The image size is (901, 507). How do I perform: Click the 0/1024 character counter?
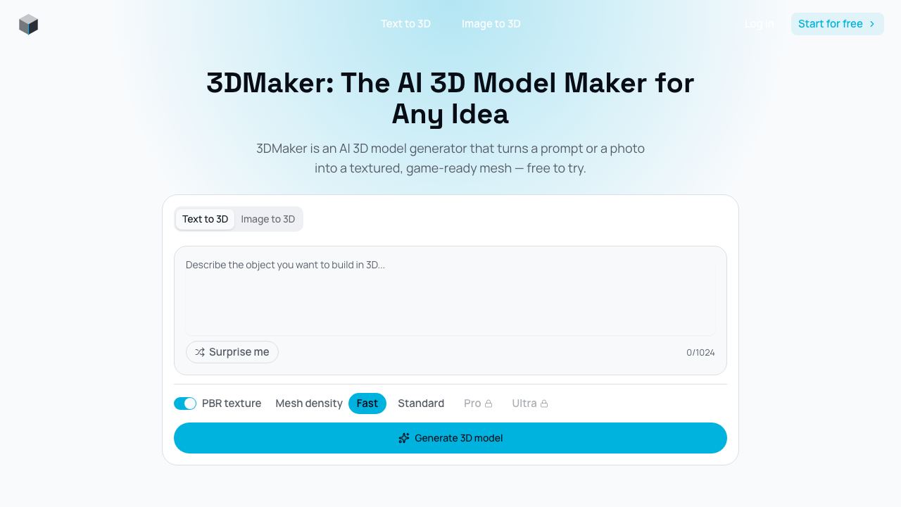(700, 353)
